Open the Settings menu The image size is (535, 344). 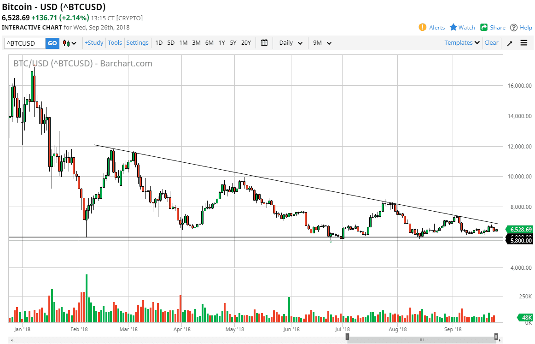click(137, 42)
